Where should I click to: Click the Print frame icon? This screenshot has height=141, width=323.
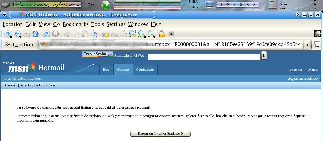123,34
